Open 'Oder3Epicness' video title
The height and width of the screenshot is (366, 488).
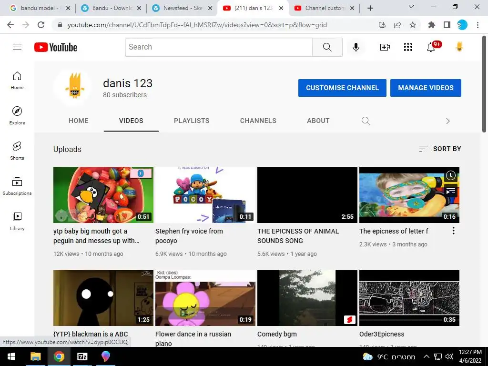click(382, 334)
